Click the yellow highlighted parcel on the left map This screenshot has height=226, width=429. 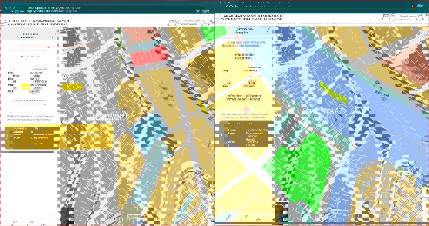72,87
